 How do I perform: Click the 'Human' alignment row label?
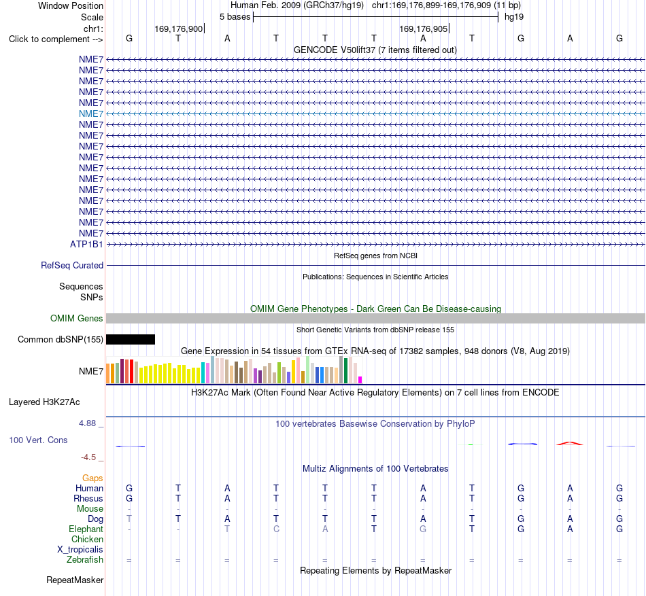(89, 488)
